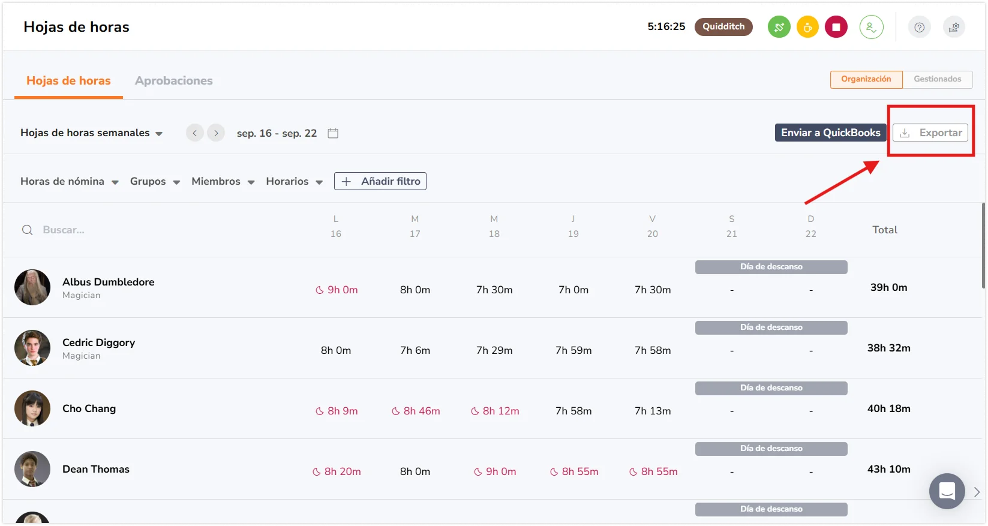Expand Hojas de horas semanales dropdown

[91, 133]
